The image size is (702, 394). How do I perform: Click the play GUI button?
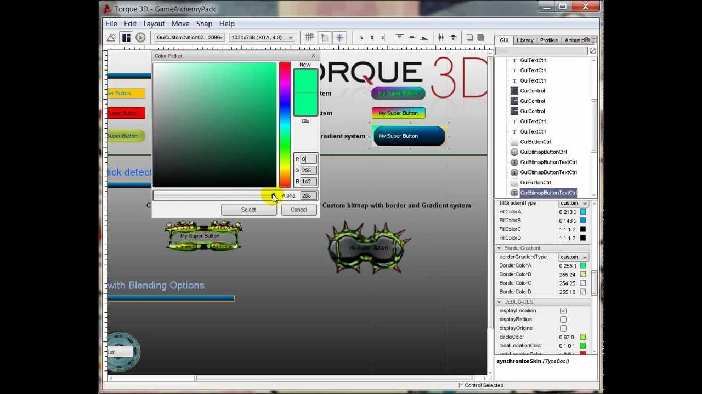click(140, 38)
